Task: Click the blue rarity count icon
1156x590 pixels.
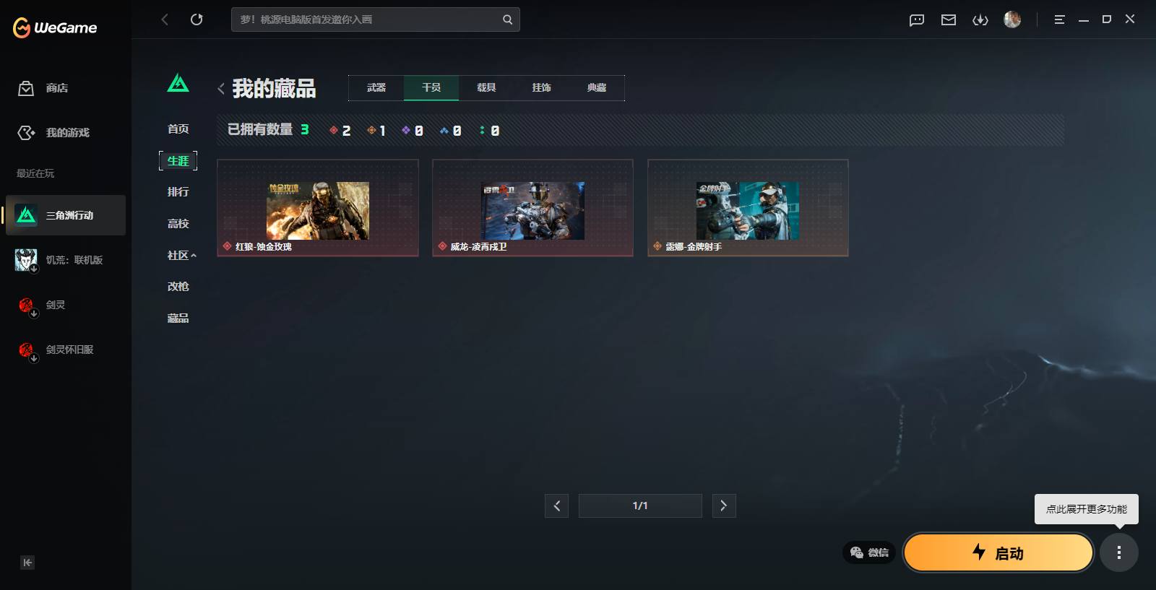Action: 444,130
